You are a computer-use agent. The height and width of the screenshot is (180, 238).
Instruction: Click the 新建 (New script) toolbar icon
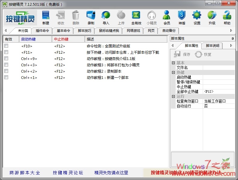tap(45, 18)
